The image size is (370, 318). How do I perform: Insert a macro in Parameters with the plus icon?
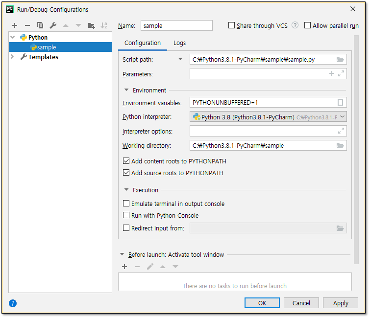[332, 73]
